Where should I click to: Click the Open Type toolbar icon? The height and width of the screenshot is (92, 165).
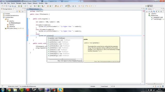click(x=56, y=6)
